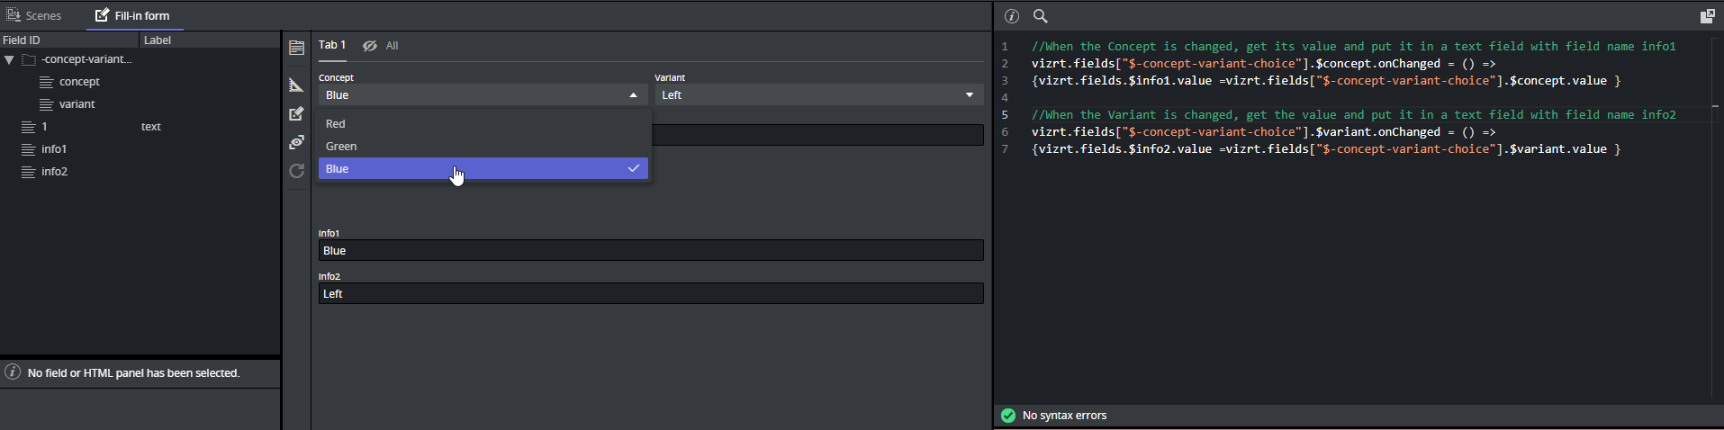Click the set-square ruler icon in vertical toolbar
The image size is (1724, 430).
tap(296, 85)
